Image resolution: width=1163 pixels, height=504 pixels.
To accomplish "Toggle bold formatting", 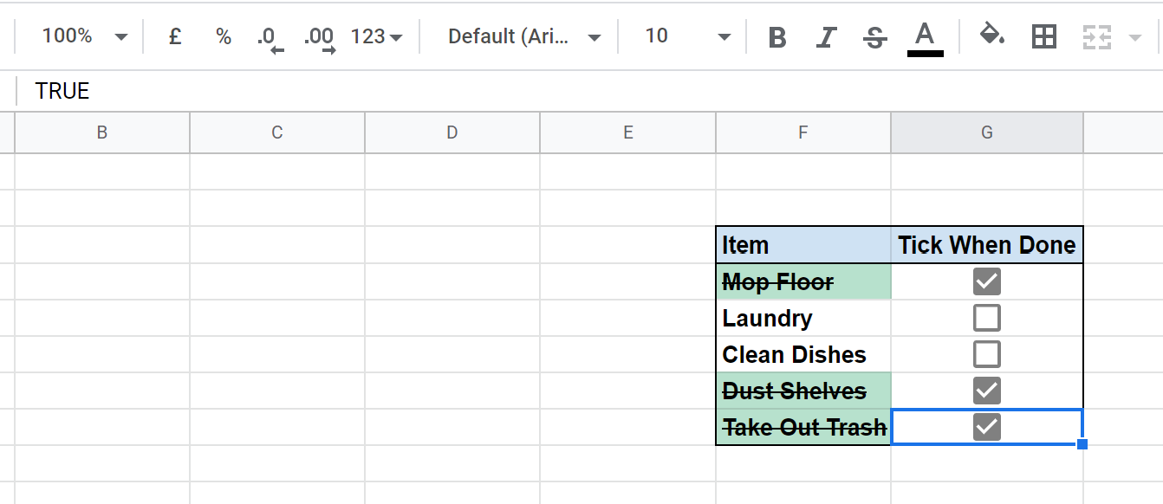I will pos(776,36).
